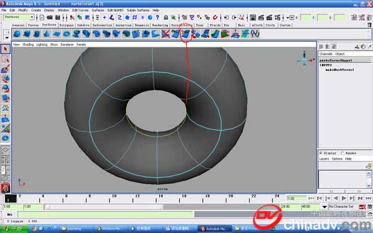Open the viewport Shading menu
Viewport: 373px width, 233px height.
coord(28,45)
